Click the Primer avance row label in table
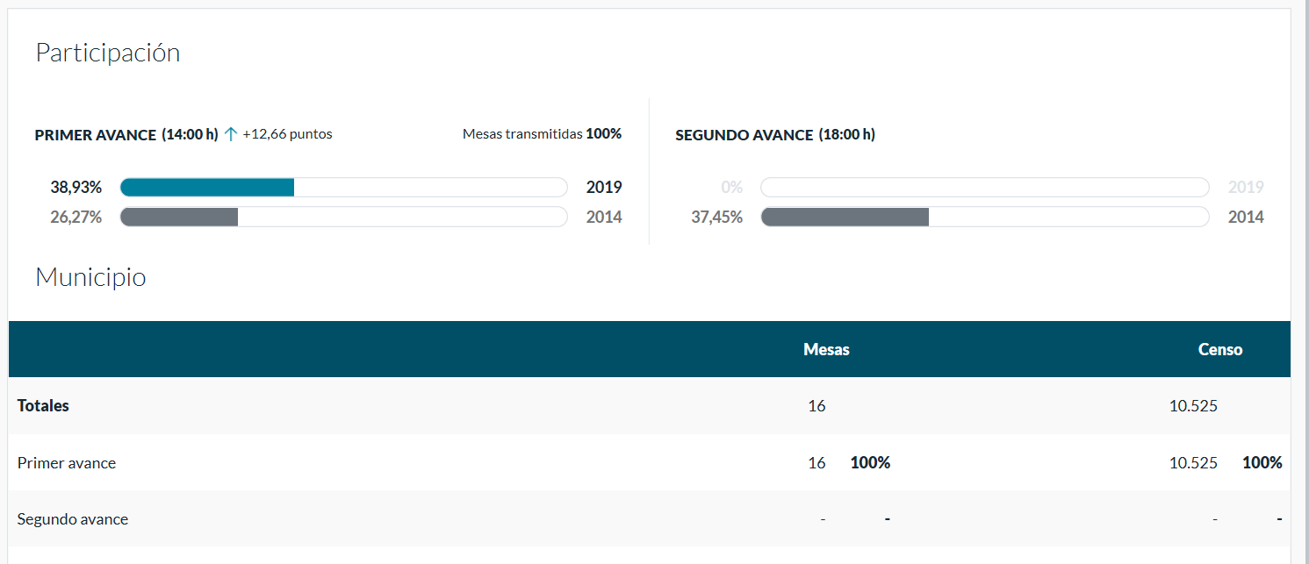The image size is (1309, 564). 67,463
